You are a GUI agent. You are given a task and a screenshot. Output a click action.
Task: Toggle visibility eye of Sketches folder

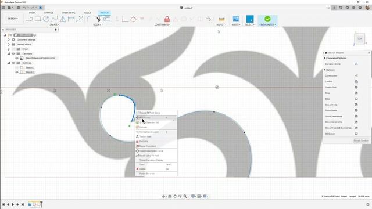coord(13,63)
